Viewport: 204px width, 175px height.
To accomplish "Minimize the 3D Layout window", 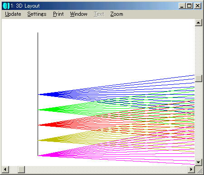I will [182, 6].
